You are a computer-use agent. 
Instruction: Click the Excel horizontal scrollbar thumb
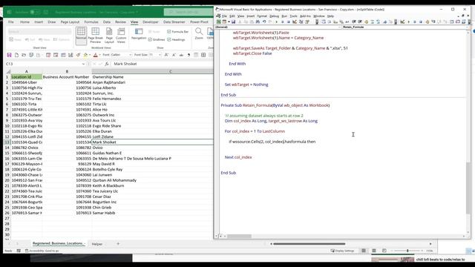click(309, 244)
